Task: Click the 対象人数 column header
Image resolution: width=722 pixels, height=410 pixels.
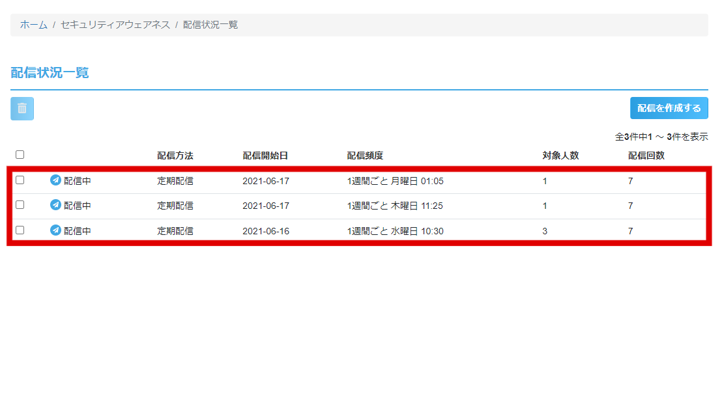Action: point(560,156)
